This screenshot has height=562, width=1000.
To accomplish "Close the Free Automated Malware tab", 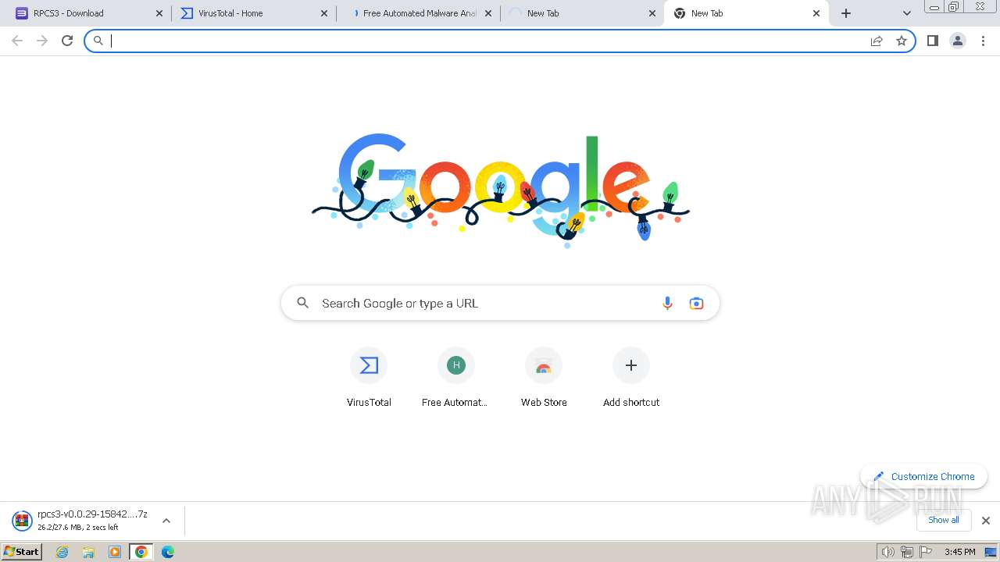I will (488, 13).
